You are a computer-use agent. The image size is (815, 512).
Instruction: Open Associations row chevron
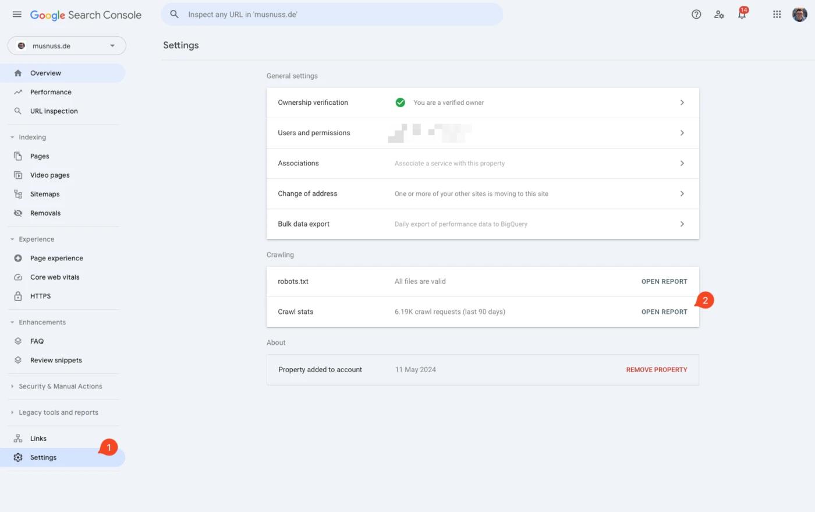click(x=682, y=163)
